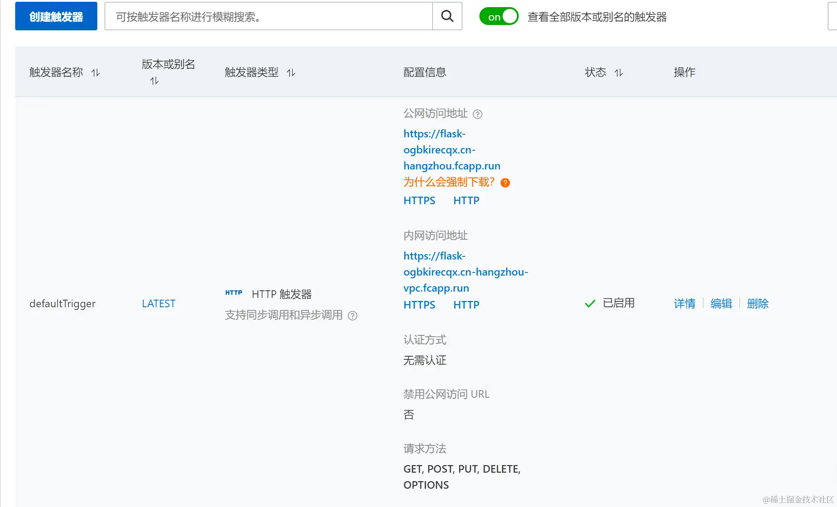837x507 pixels.
Task: Click 删除 for defaultTrigger
Action: [x=758, y=304]
